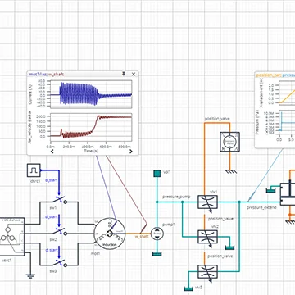Pin the mot1 graph popup

pos(124,74)
